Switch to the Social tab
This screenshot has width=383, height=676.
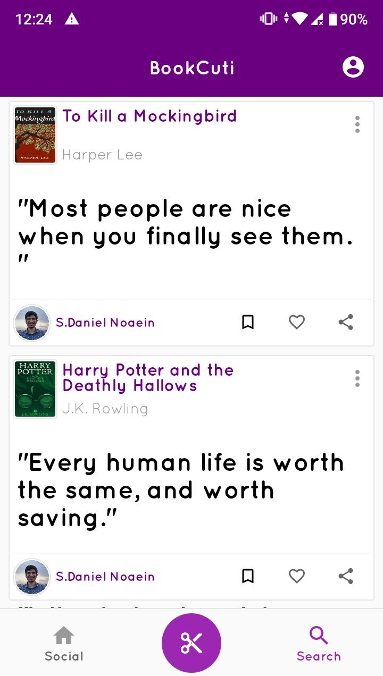64,644
